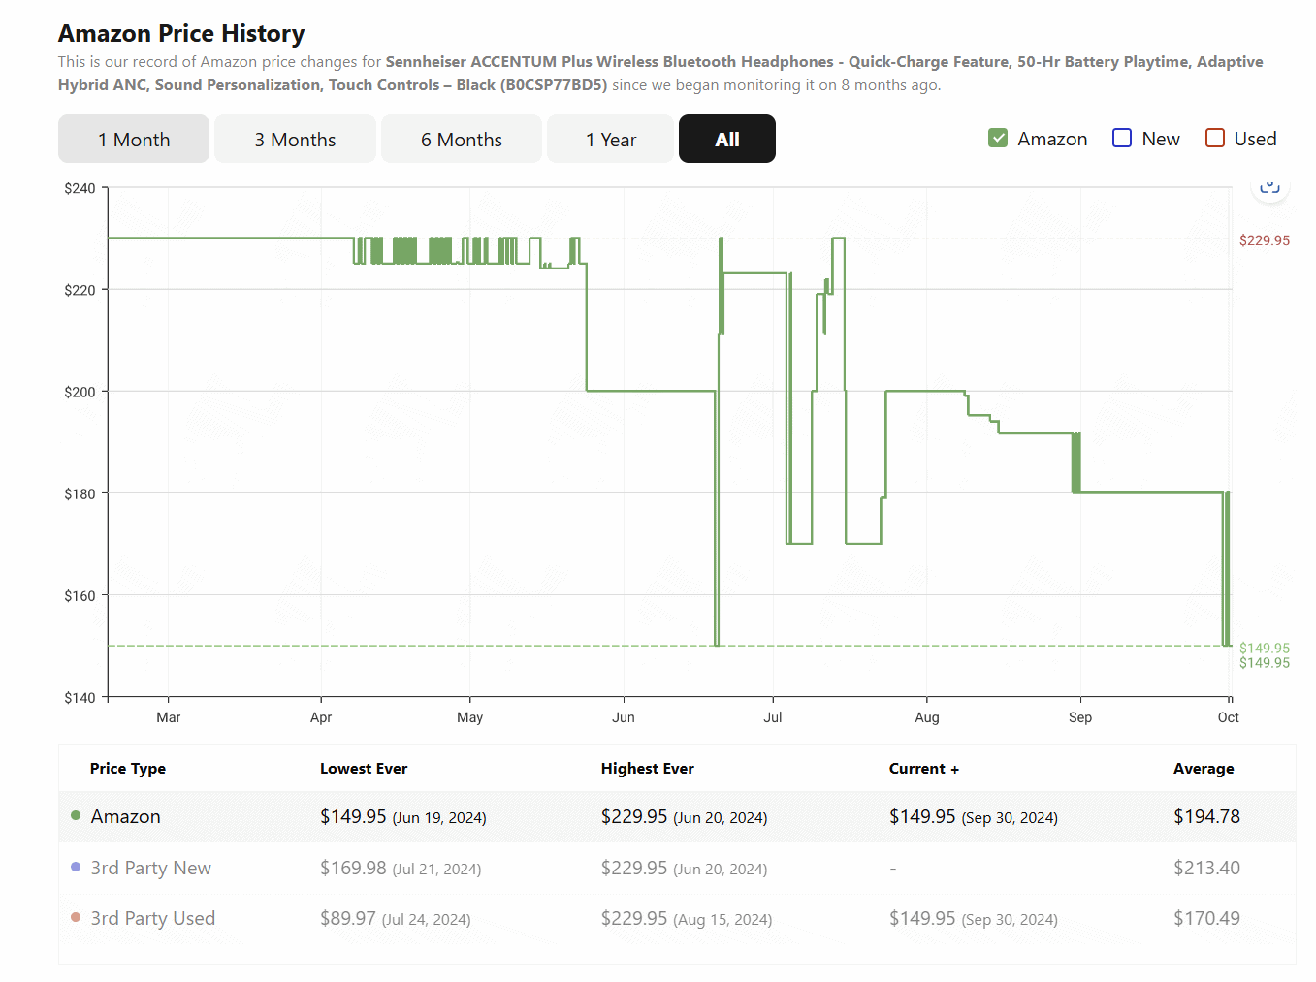The height and width of the screenshot is (982, 1316).
Task: Click the $200 y-axis label
Action: 80,392
